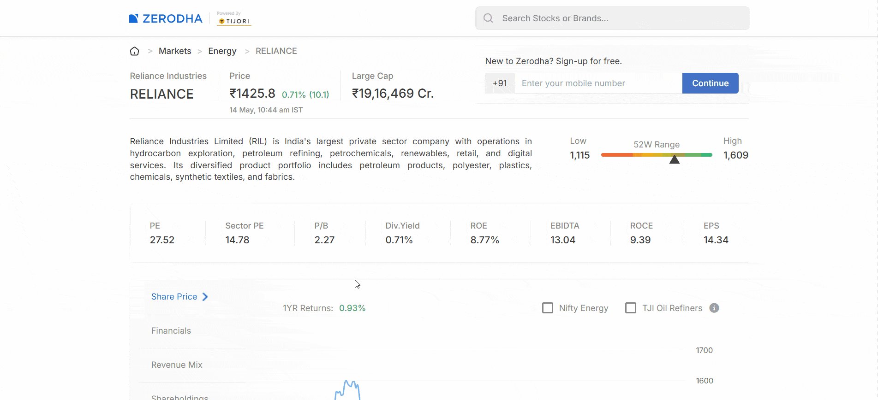
Task: Click the ROE value 8.77%
Action: (485, 240)
